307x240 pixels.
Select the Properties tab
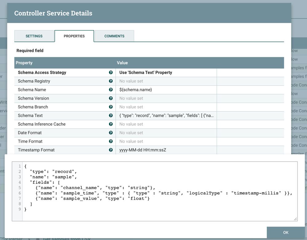coord(74,36)
